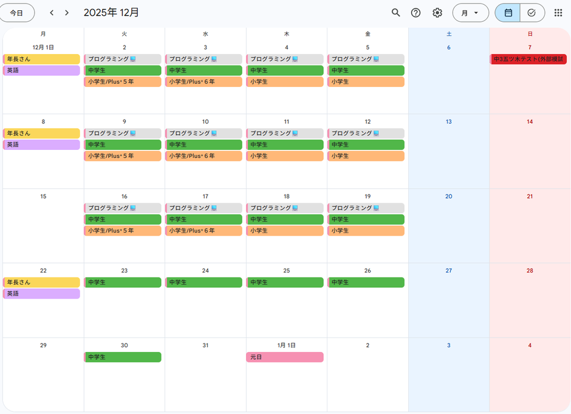Open プログラミング event on December 2
This screenshot has height=414, width=571.
pos(123,59)
